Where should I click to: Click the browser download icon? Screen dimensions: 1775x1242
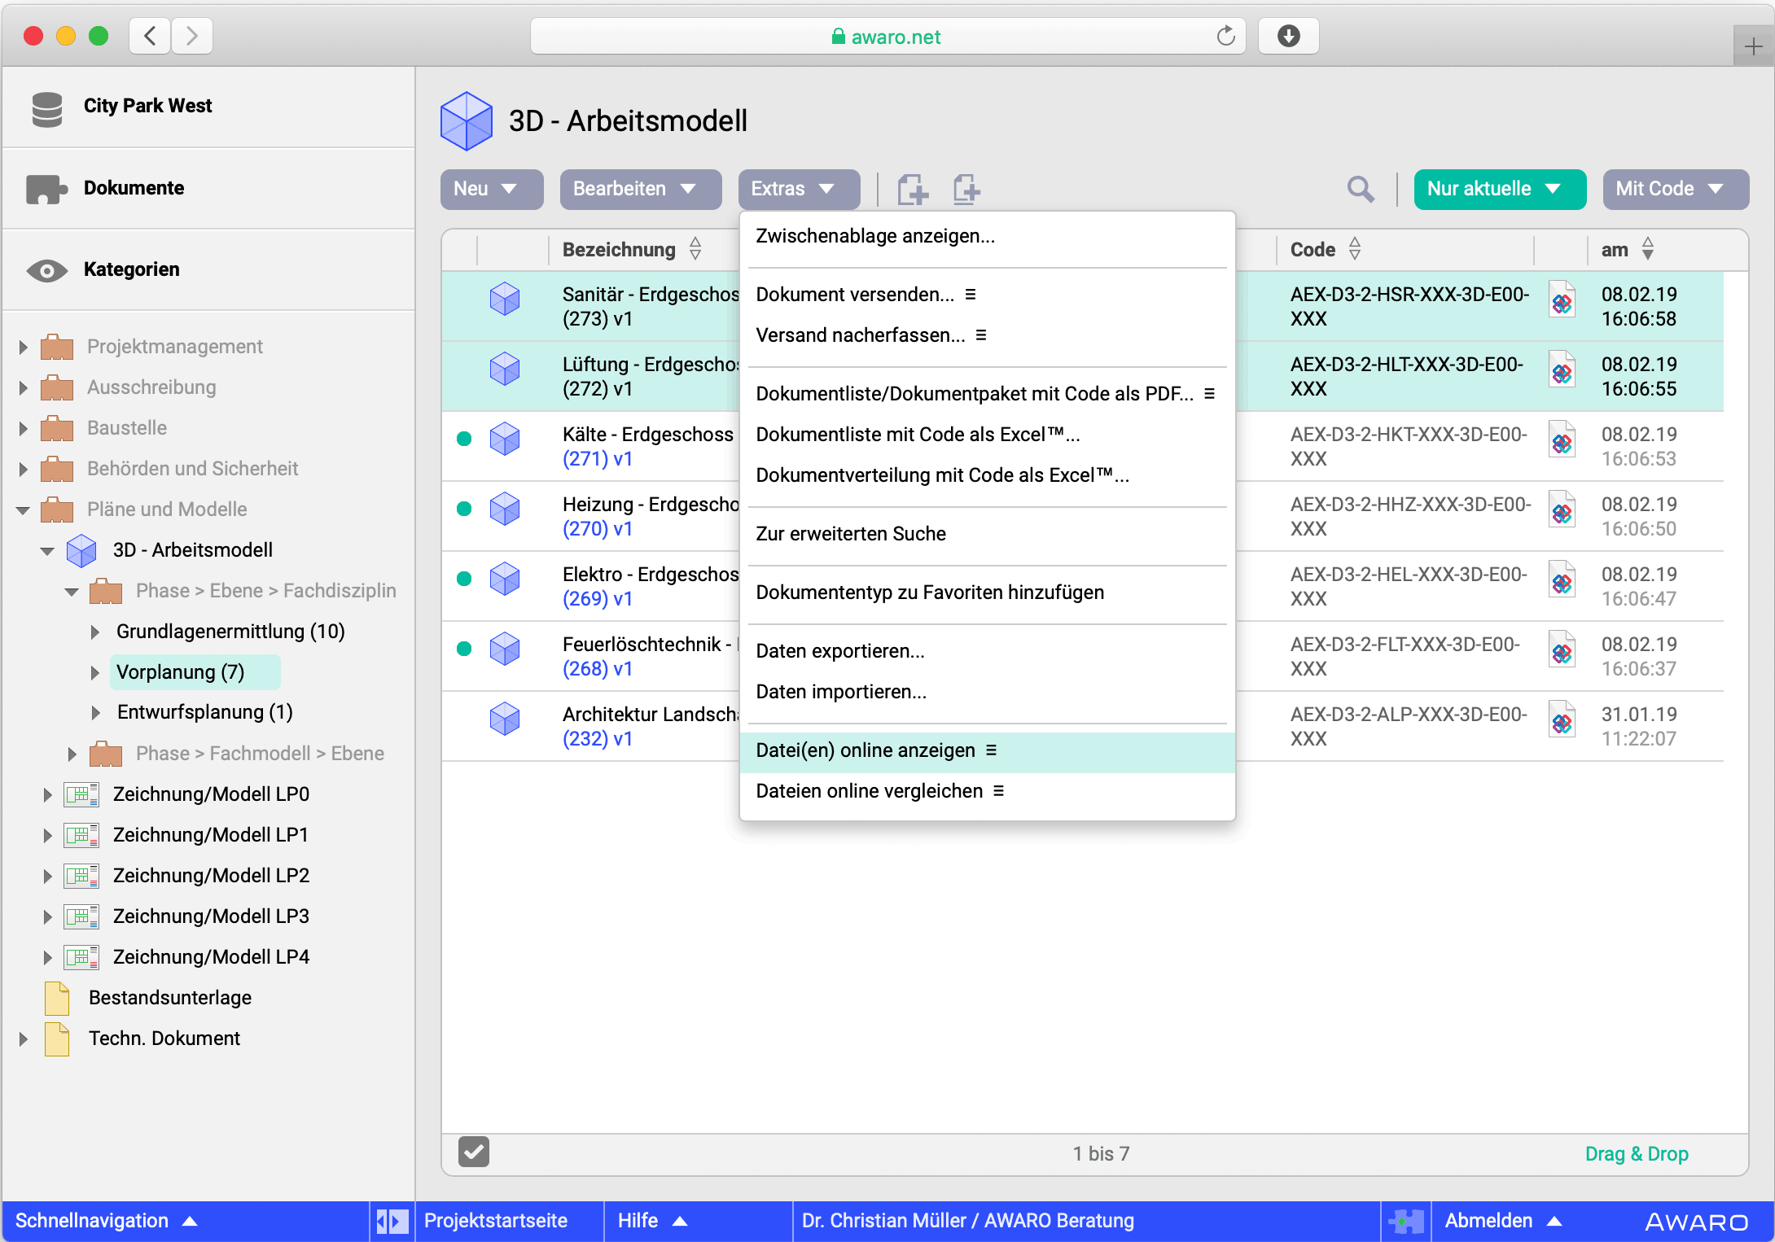[1288, 36]
